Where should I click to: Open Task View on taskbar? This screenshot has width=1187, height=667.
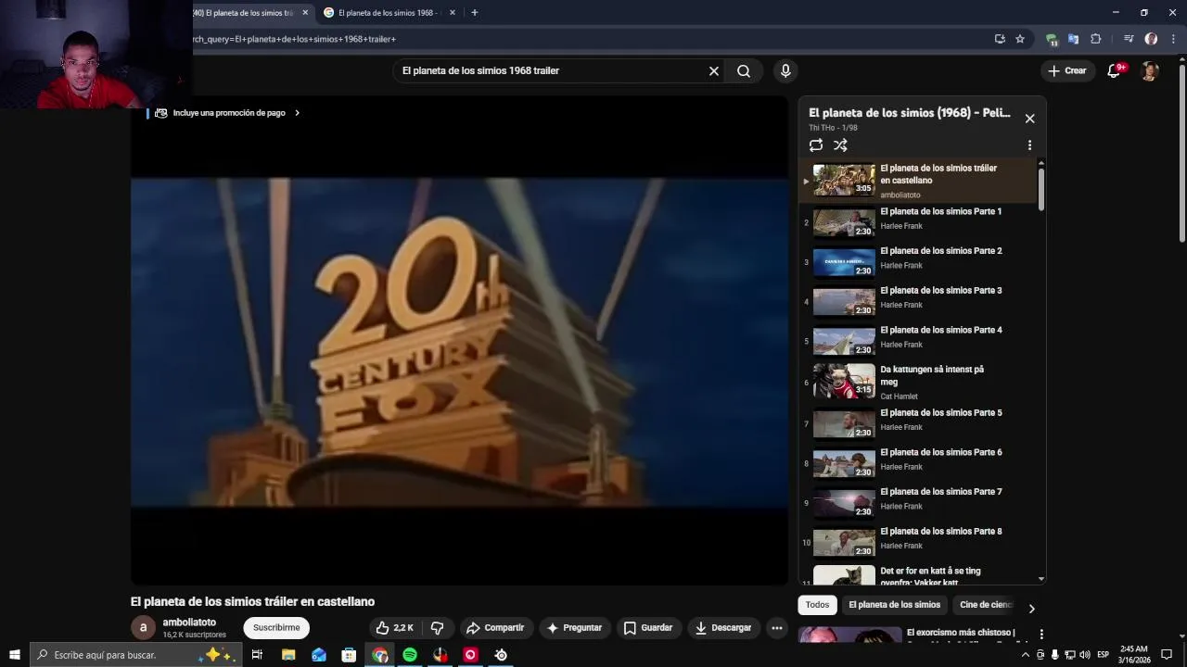tap(257, 655)
